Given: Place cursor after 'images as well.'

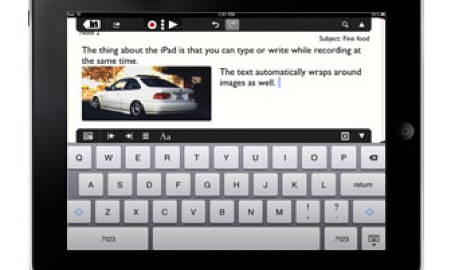Looking at the screenshot, I should click(x=279, y=83).
